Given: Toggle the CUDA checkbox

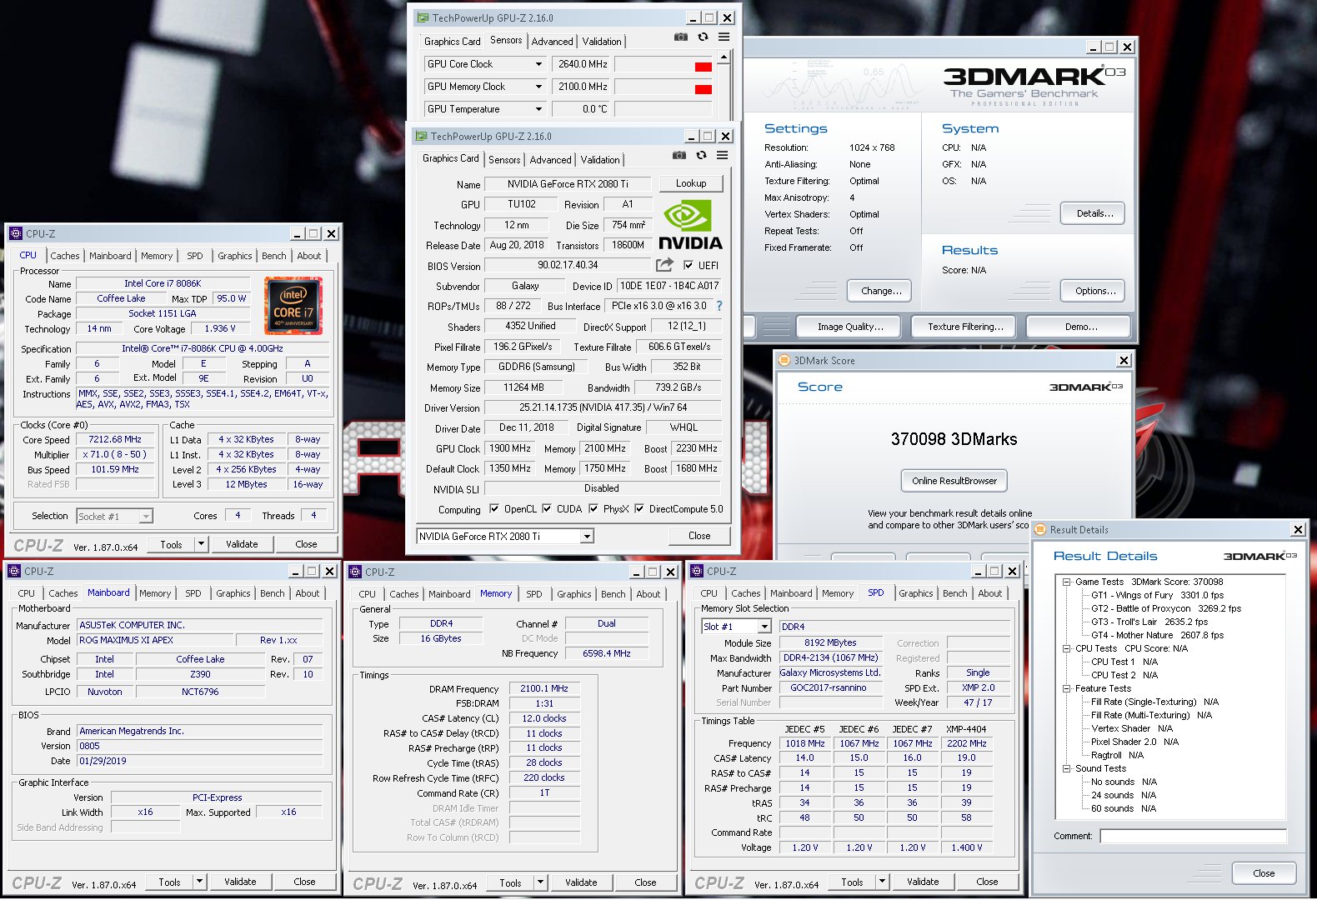Looking at the screenshot, I should [x=547, y=508].
